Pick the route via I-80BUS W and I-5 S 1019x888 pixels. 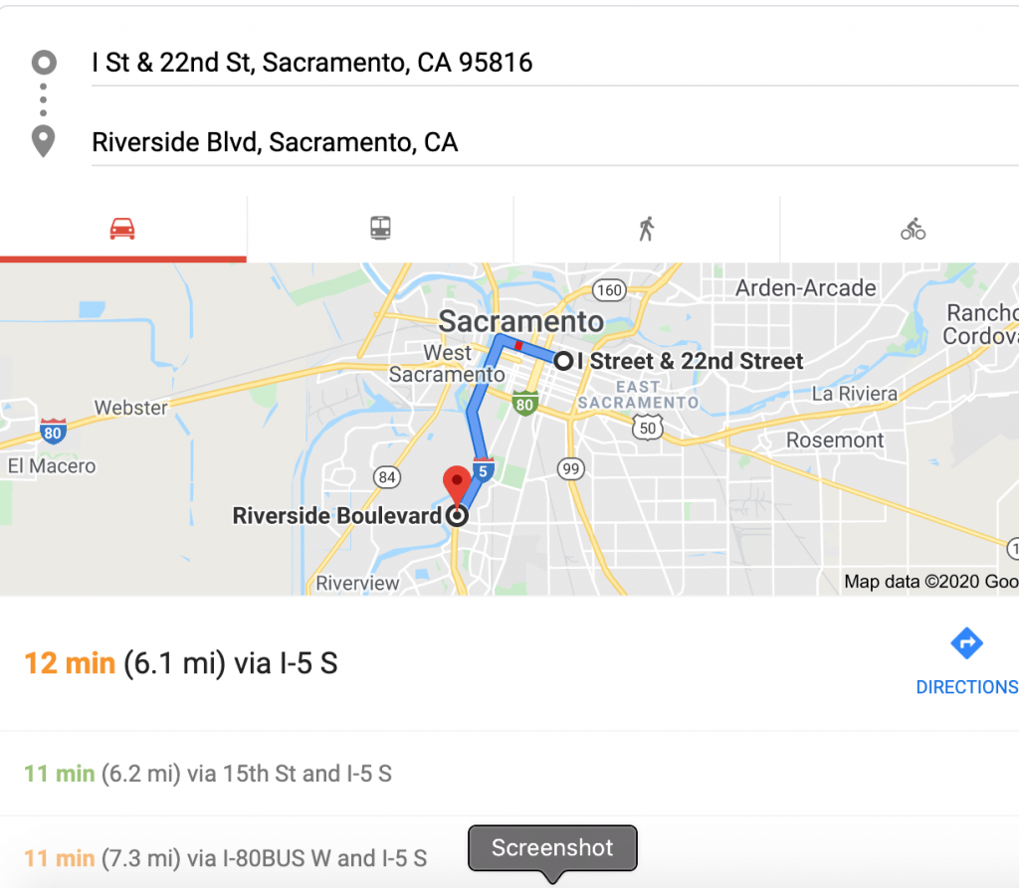226,857
